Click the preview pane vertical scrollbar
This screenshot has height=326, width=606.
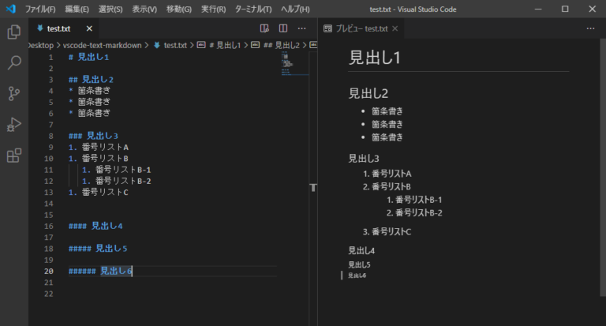603,167
